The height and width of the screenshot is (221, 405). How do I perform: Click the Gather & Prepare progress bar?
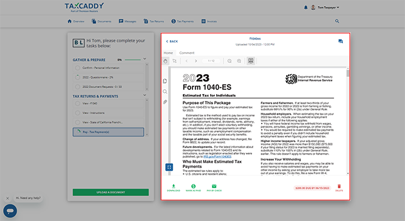pyautogui.click(x=133, y=59)
